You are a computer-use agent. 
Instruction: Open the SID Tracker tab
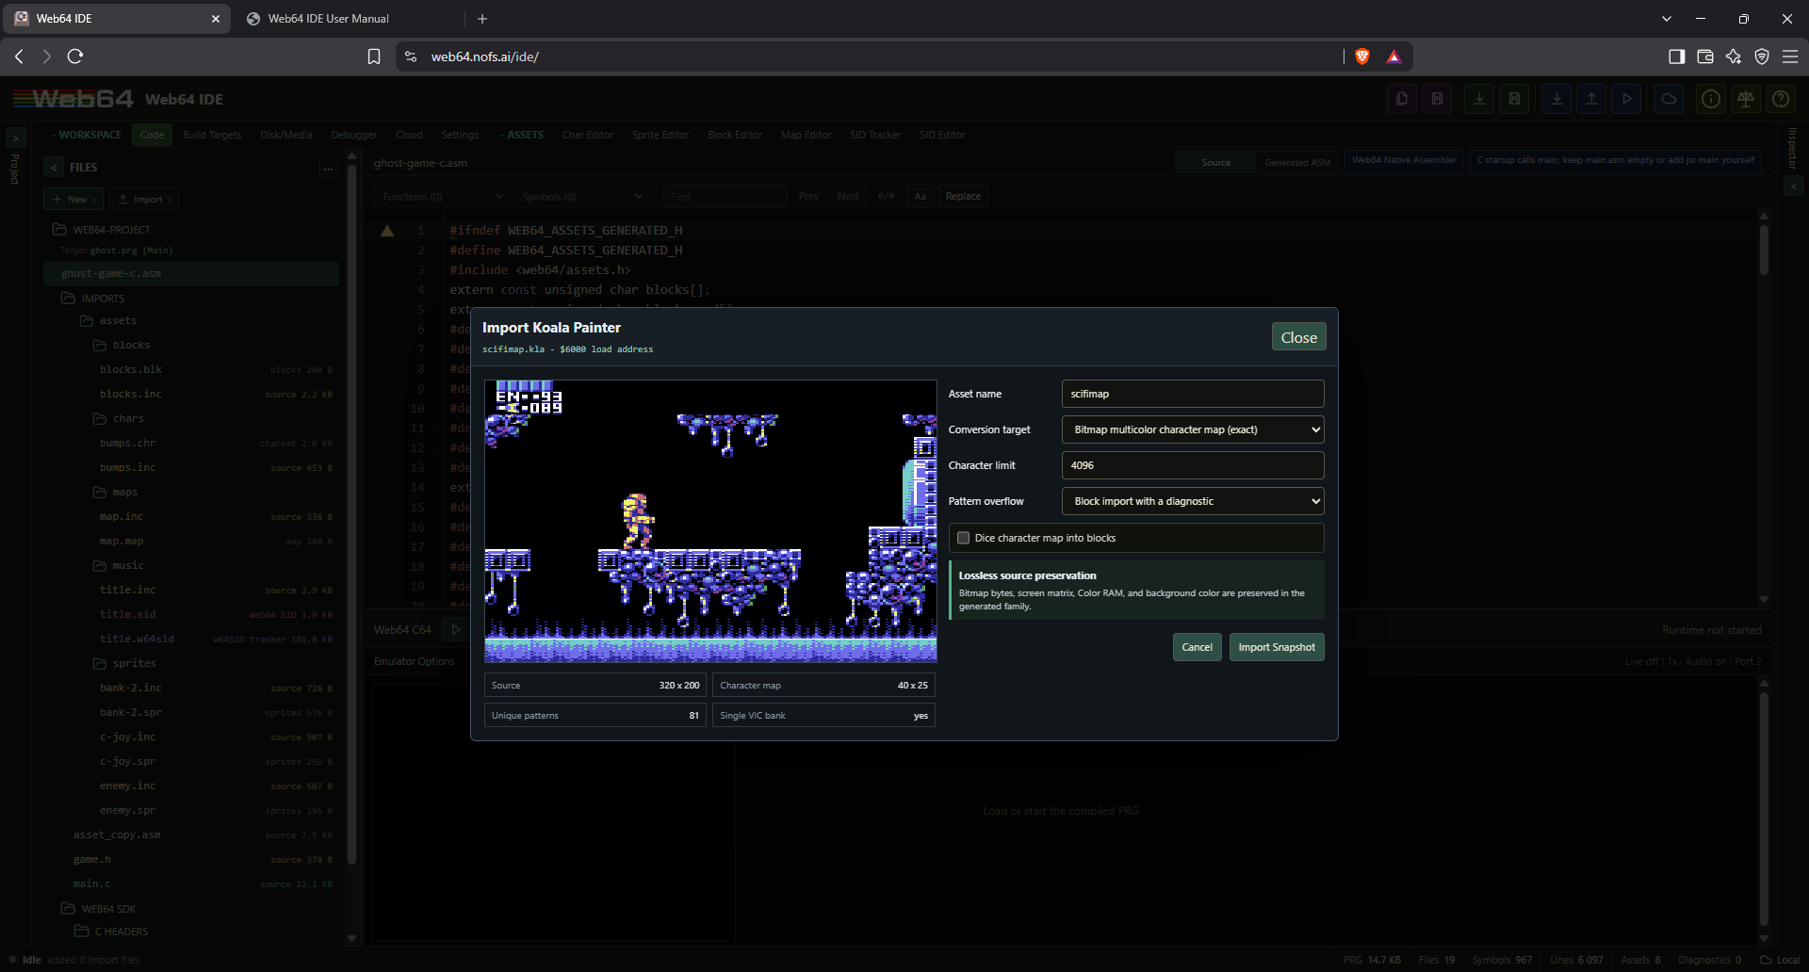(875, 135)
